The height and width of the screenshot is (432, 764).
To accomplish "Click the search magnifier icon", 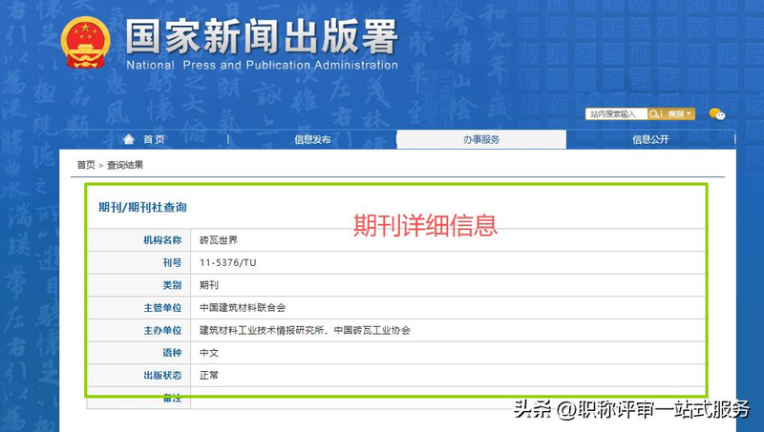I will (x=653, y=113).
